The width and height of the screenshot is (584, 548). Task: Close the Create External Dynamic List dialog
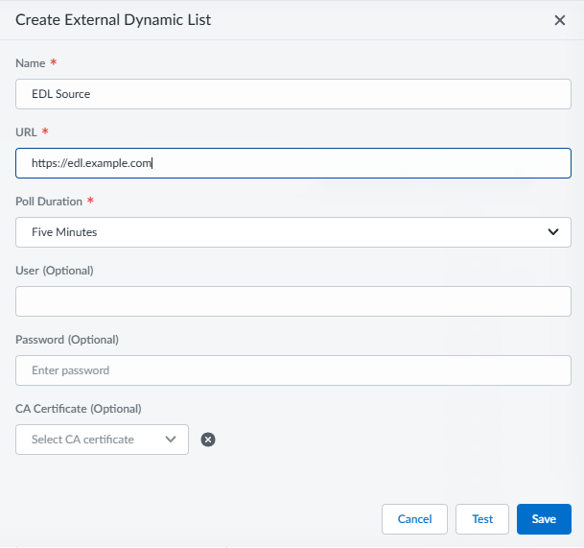tap(560, 20)
